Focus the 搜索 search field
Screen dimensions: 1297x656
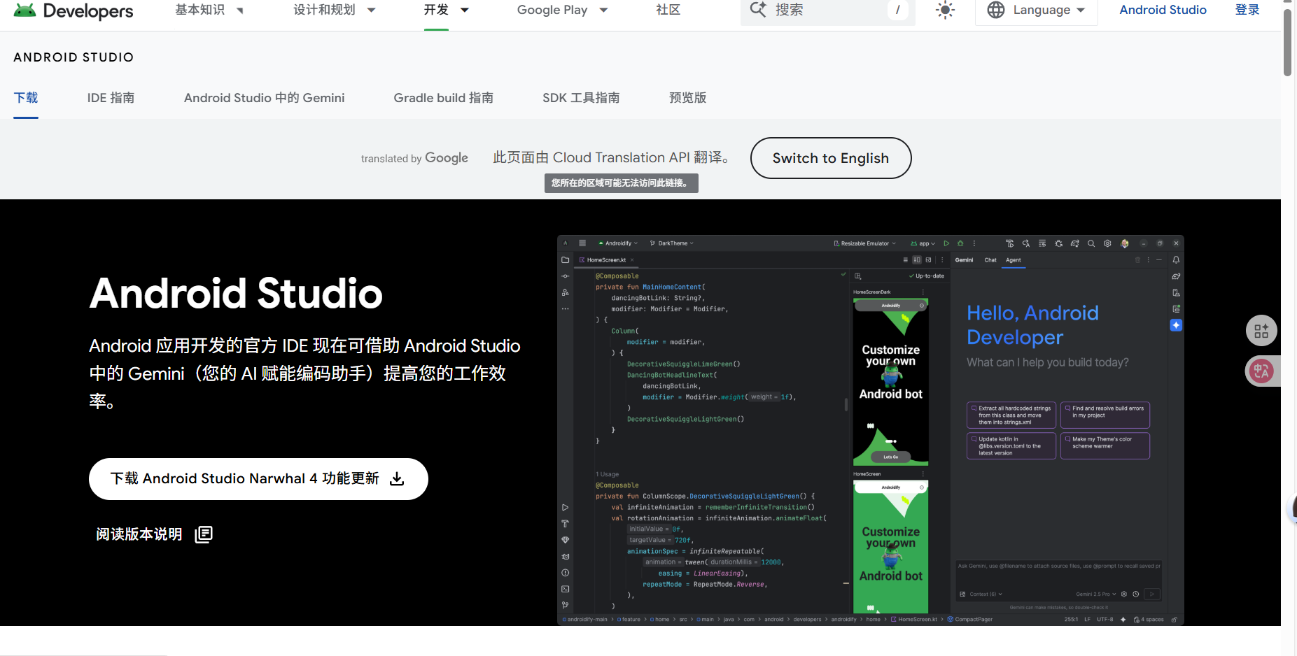(x=827, y=10)
